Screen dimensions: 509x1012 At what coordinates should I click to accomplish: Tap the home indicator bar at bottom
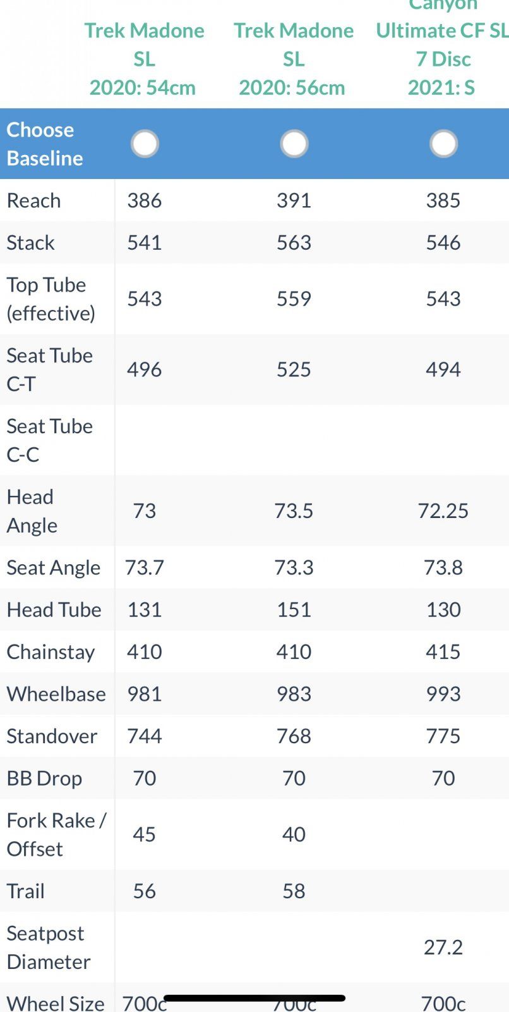(254, 999)
